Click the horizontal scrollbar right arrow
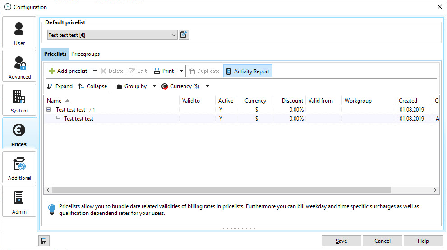 [x=435, y=190]
